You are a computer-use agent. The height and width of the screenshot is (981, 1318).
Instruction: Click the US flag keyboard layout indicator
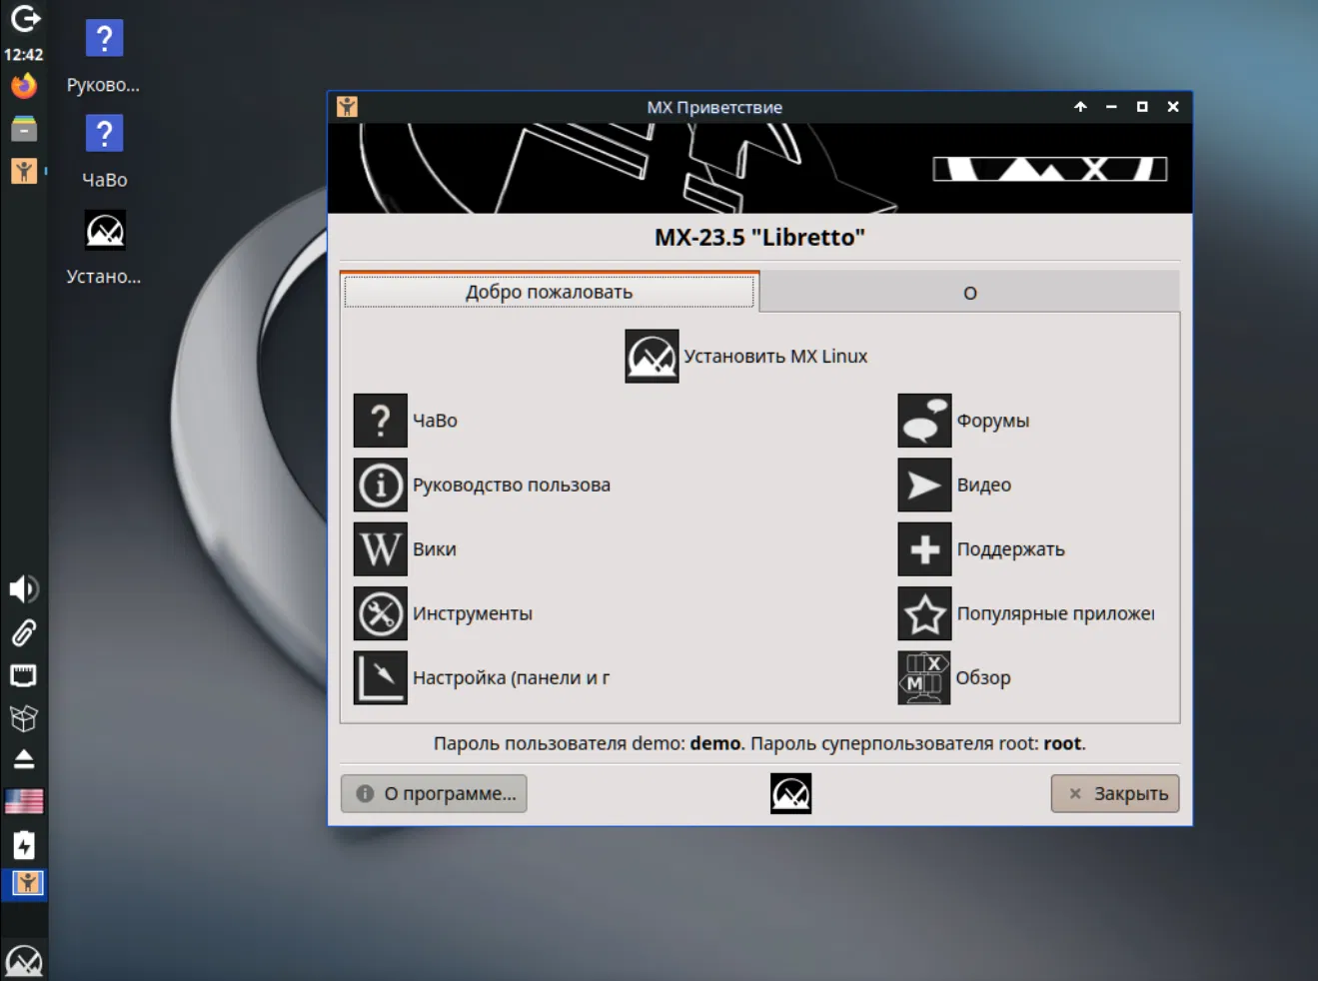(24, 801)
